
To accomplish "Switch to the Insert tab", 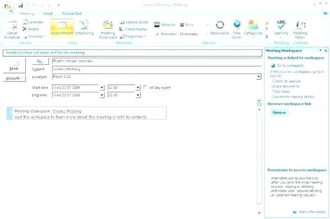I will click(48, 14).
